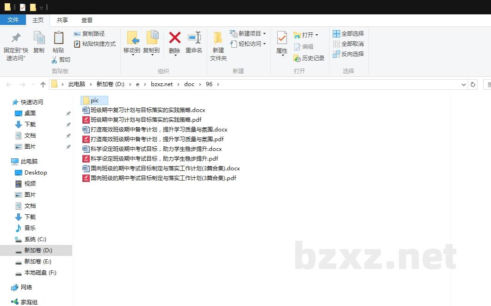
Task: Click the New Folder icon
Action: [218, 38]
